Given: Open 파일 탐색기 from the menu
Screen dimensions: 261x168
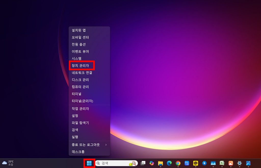Looking at the screenshot, I should click(x=89, y=123).
